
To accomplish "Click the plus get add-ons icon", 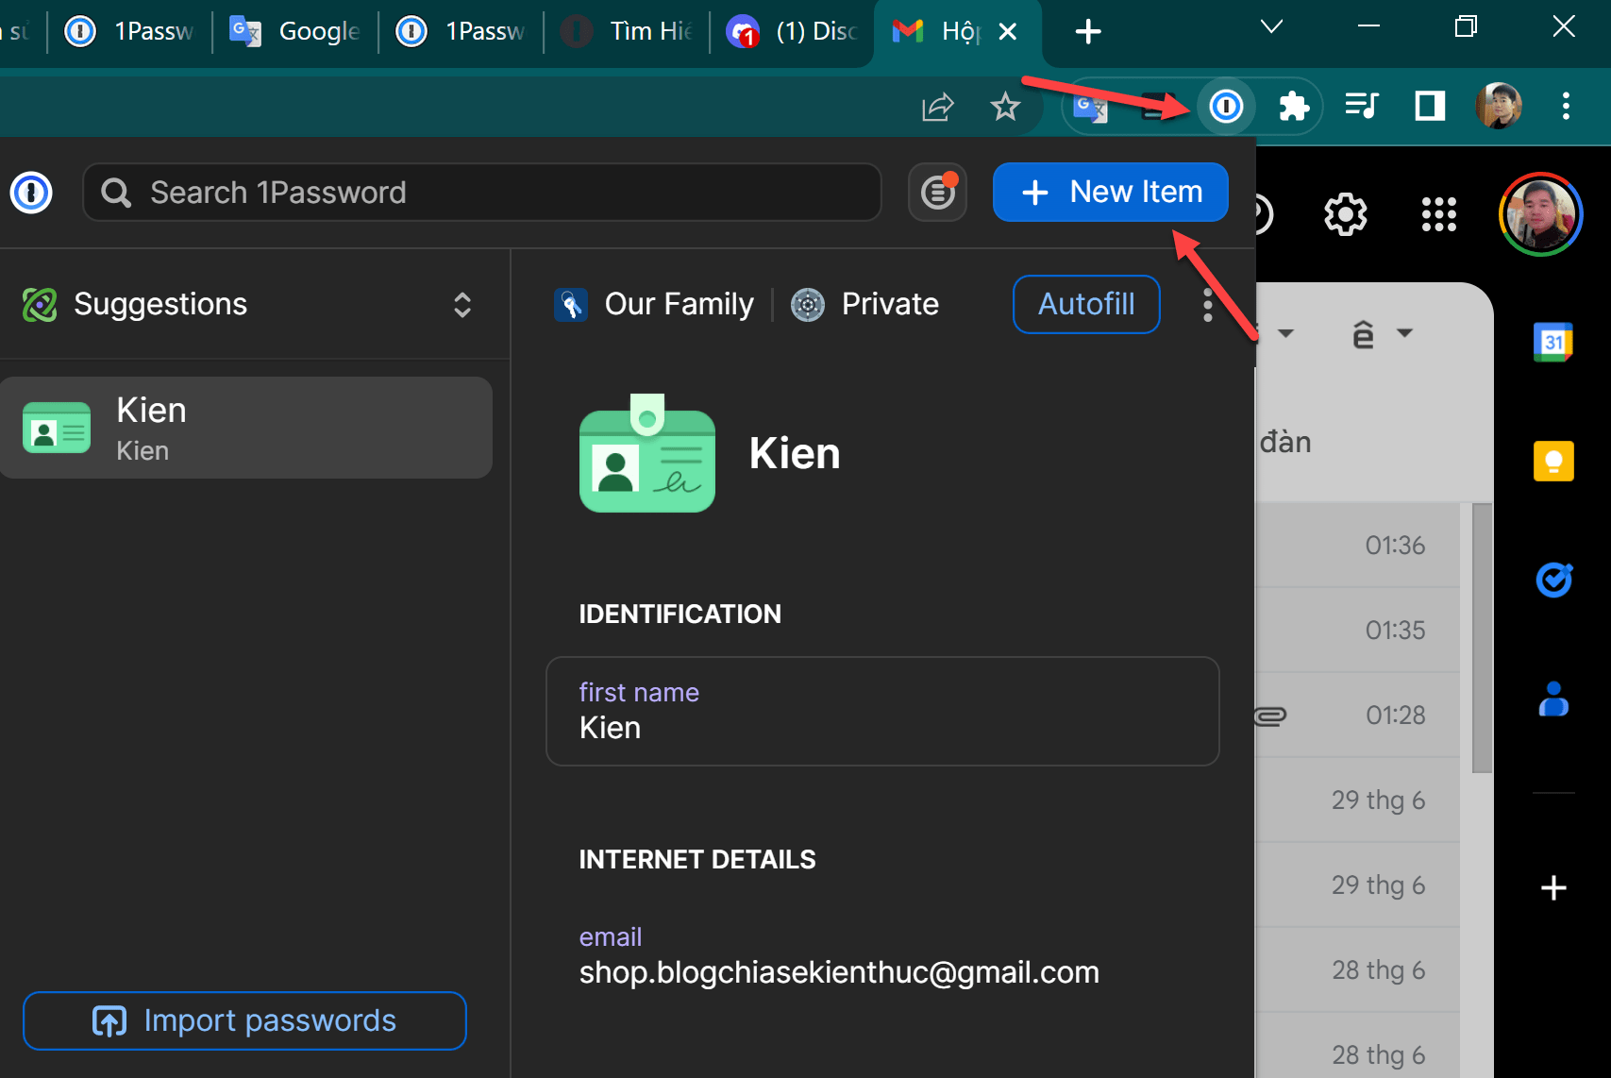I will pyautogui.click(x=1553, y=888).
